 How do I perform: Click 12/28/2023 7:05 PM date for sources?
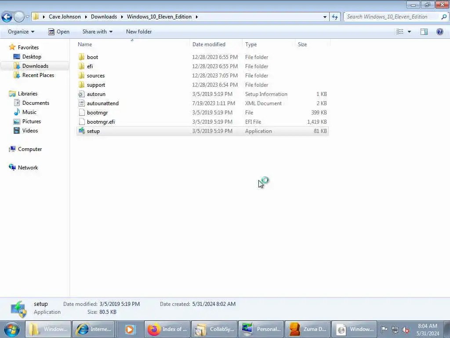click(x=215, y=76)
